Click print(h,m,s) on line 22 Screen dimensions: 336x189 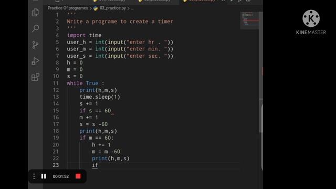[x=111, y=159]
